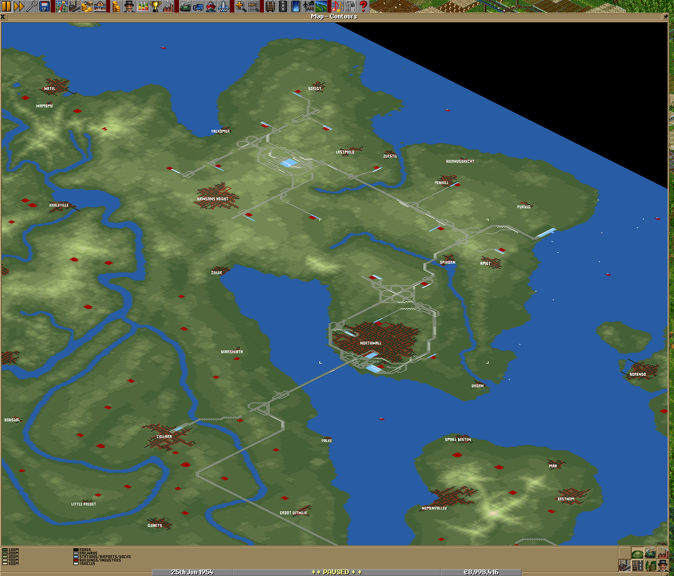
Task: Open company station list
Action: (x=100, y=6)
